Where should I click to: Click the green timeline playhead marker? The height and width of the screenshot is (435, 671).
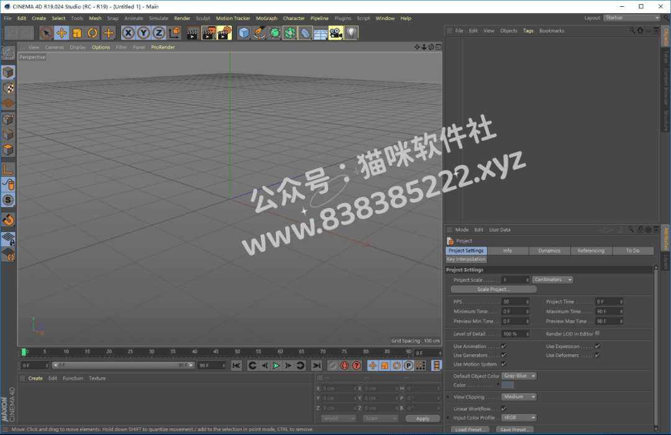coord(24,352)
